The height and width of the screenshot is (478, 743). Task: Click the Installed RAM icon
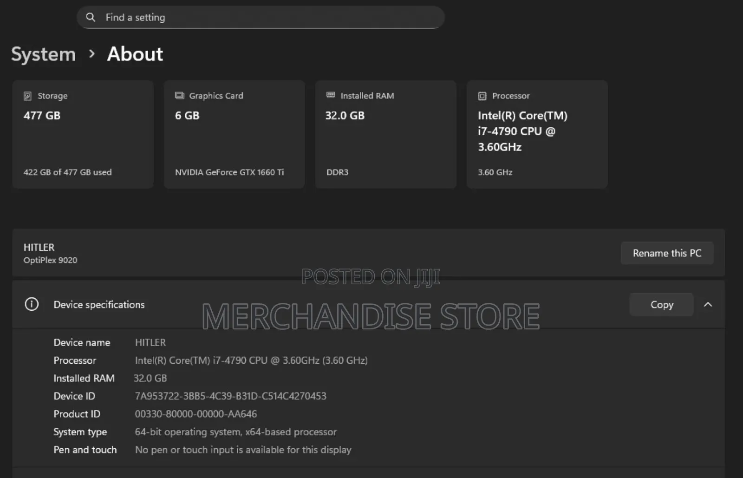[331, 95]
